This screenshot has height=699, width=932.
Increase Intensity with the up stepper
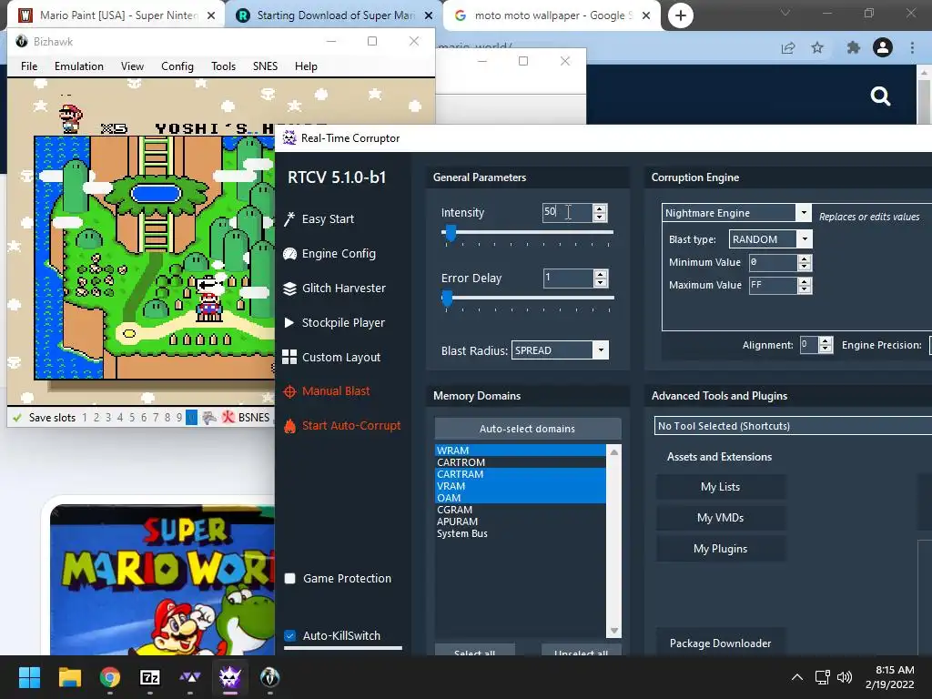pos(601,208)
